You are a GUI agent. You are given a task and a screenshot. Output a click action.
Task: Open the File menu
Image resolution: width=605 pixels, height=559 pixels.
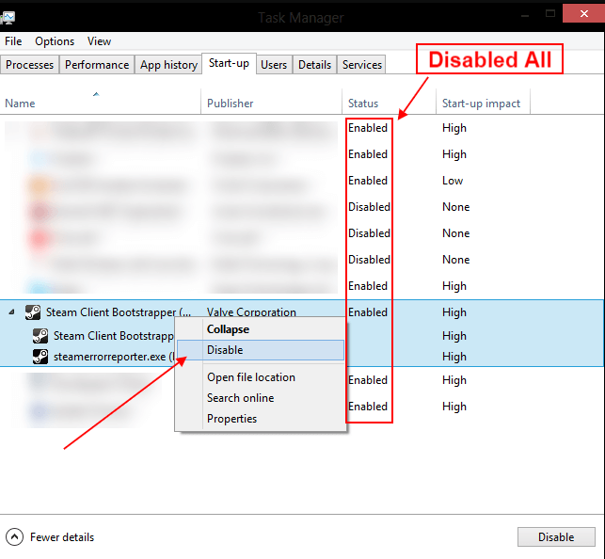click(13, 41)
